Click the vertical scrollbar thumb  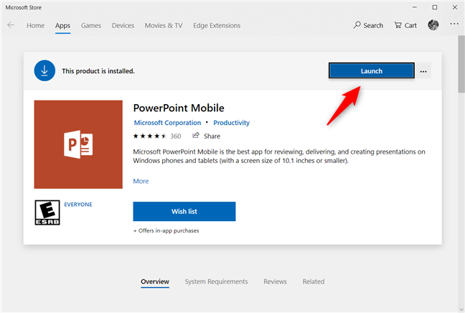[460, 65]
